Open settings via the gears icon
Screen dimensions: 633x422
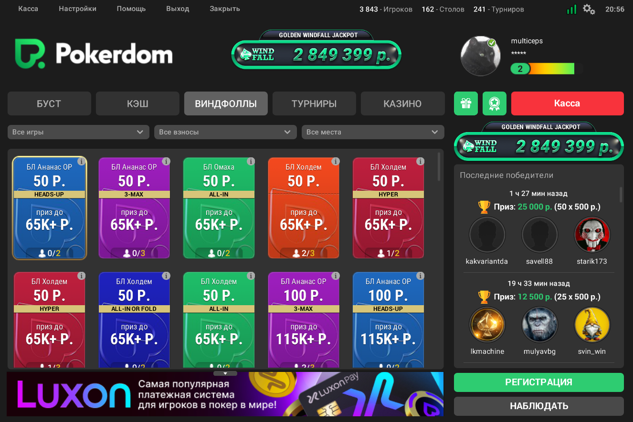[589, 9]
